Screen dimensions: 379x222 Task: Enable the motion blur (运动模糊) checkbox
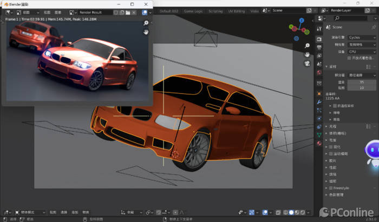pos(332,153)
